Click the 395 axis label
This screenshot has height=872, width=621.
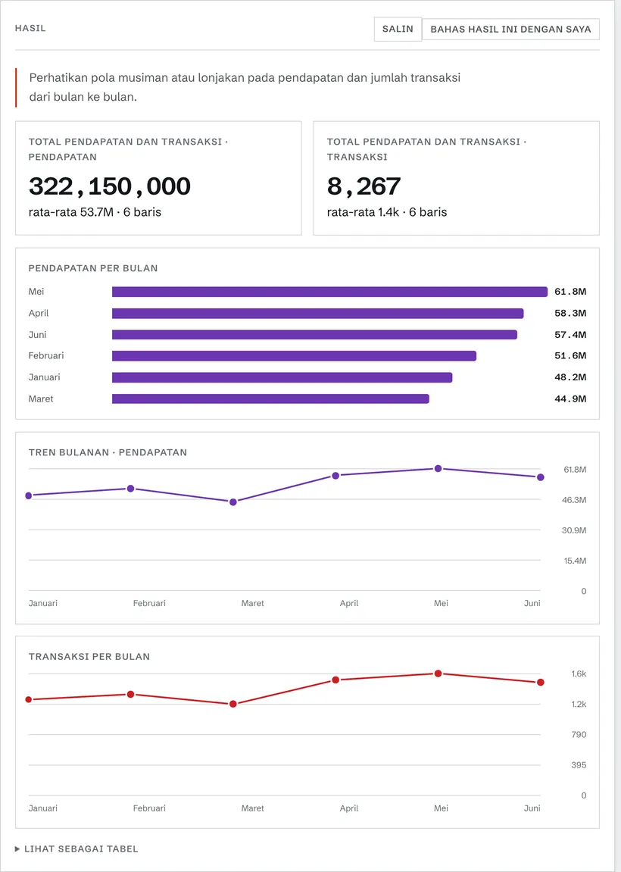[x=579, y=765]
